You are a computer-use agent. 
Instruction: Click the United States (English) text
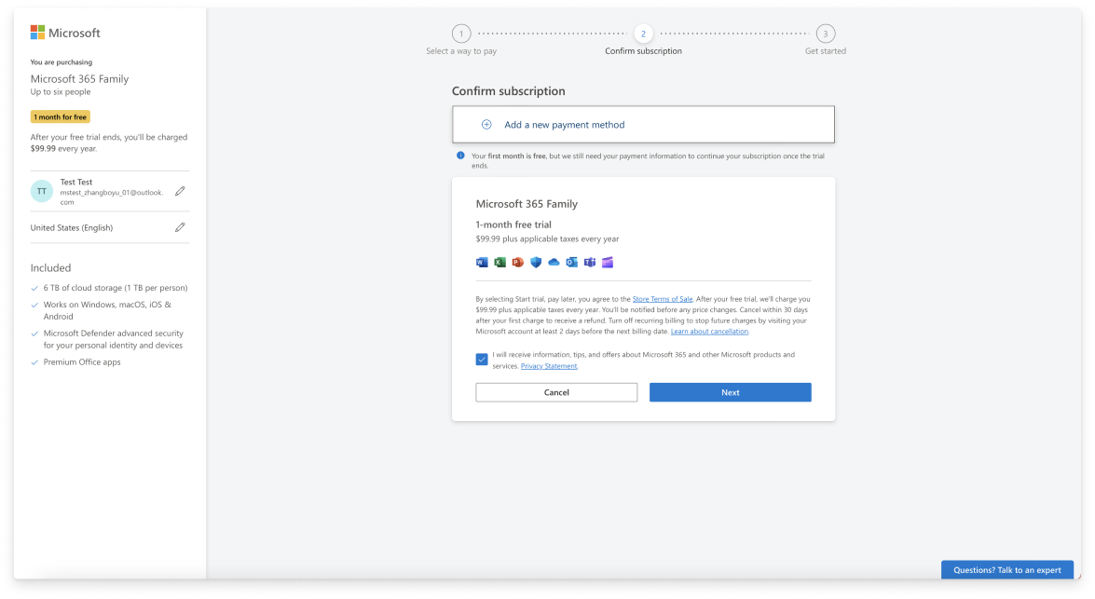[71, 227]
